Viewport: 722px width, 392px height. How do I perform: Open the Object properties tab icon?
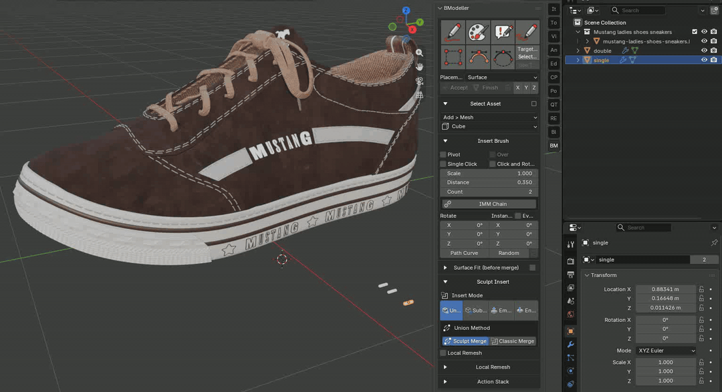(570, 331)
